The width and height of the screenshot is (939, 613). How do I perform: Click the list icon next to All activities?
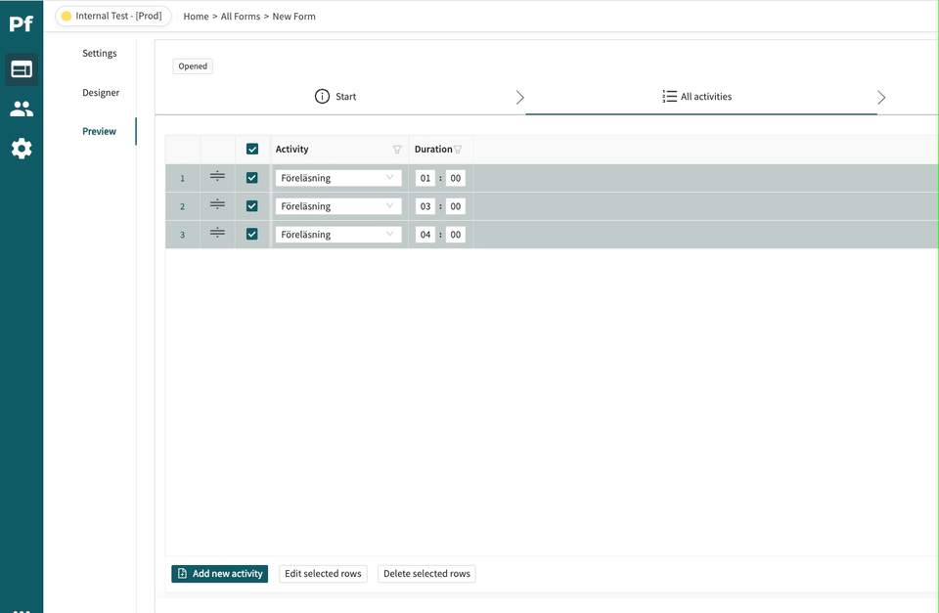coord(669,97)
